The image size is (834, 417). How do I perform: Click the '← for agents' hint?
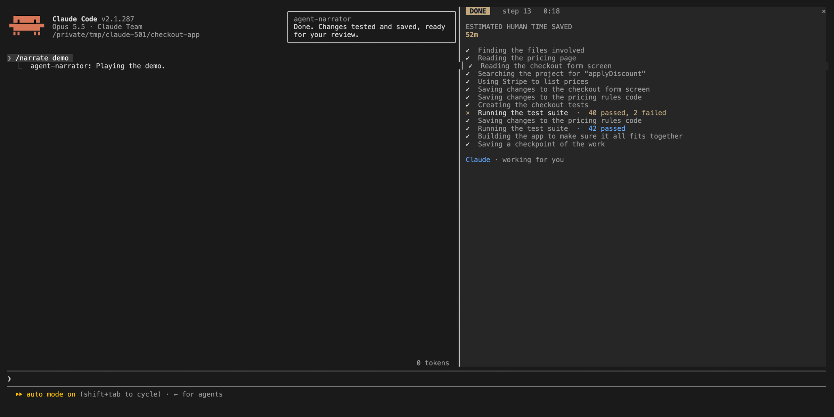[x=198, y=394]
